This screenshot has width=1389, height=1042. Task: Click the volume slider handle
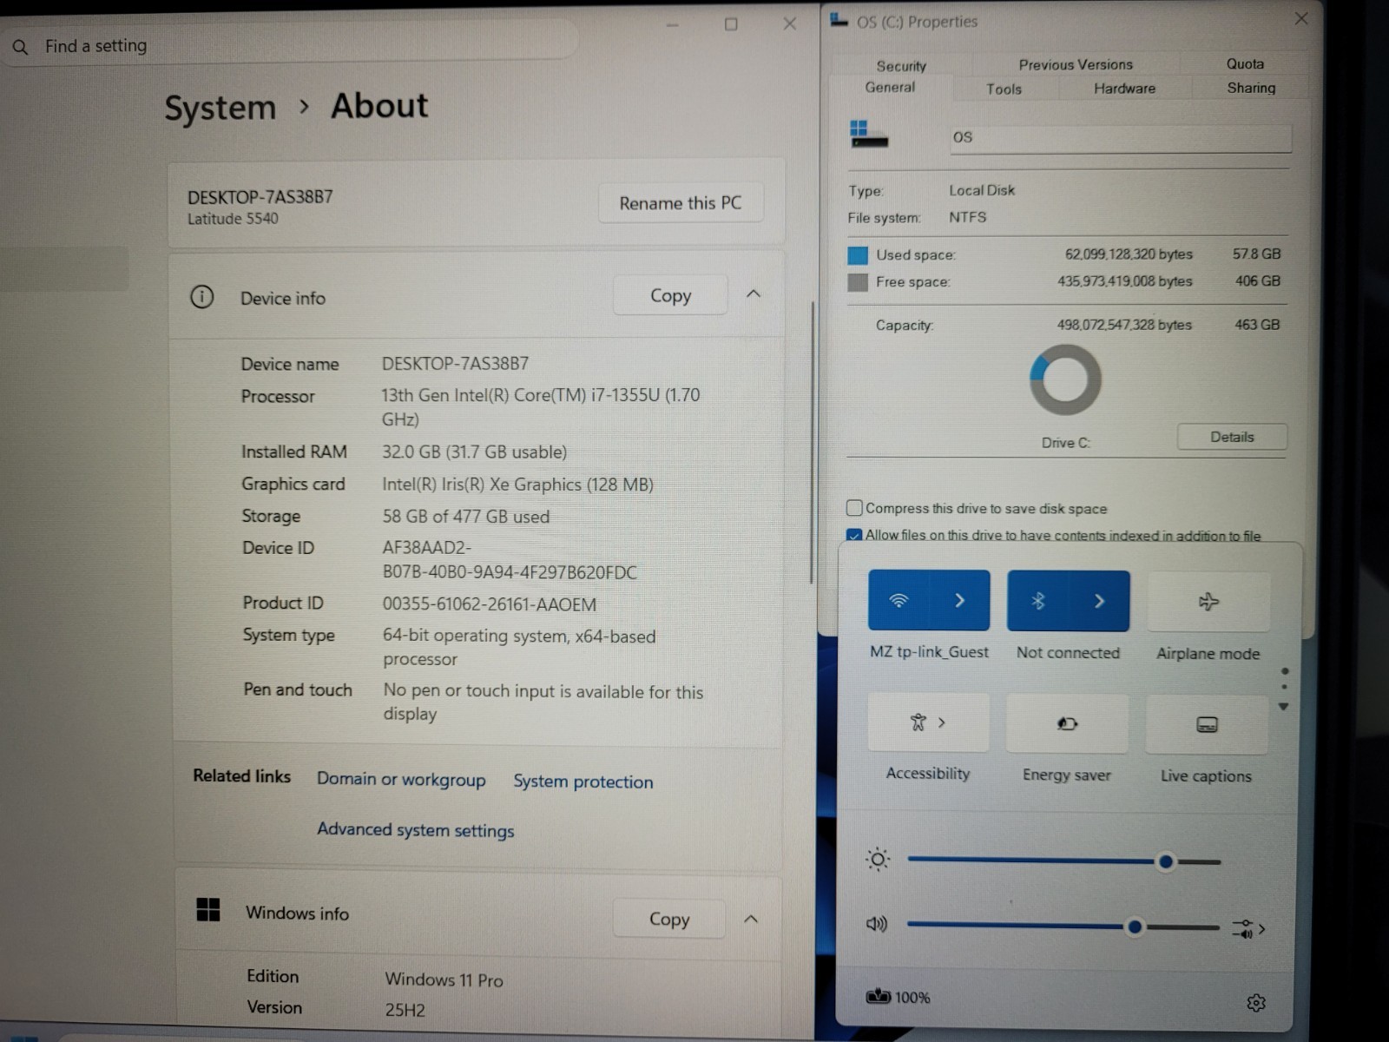[1134, 927]
